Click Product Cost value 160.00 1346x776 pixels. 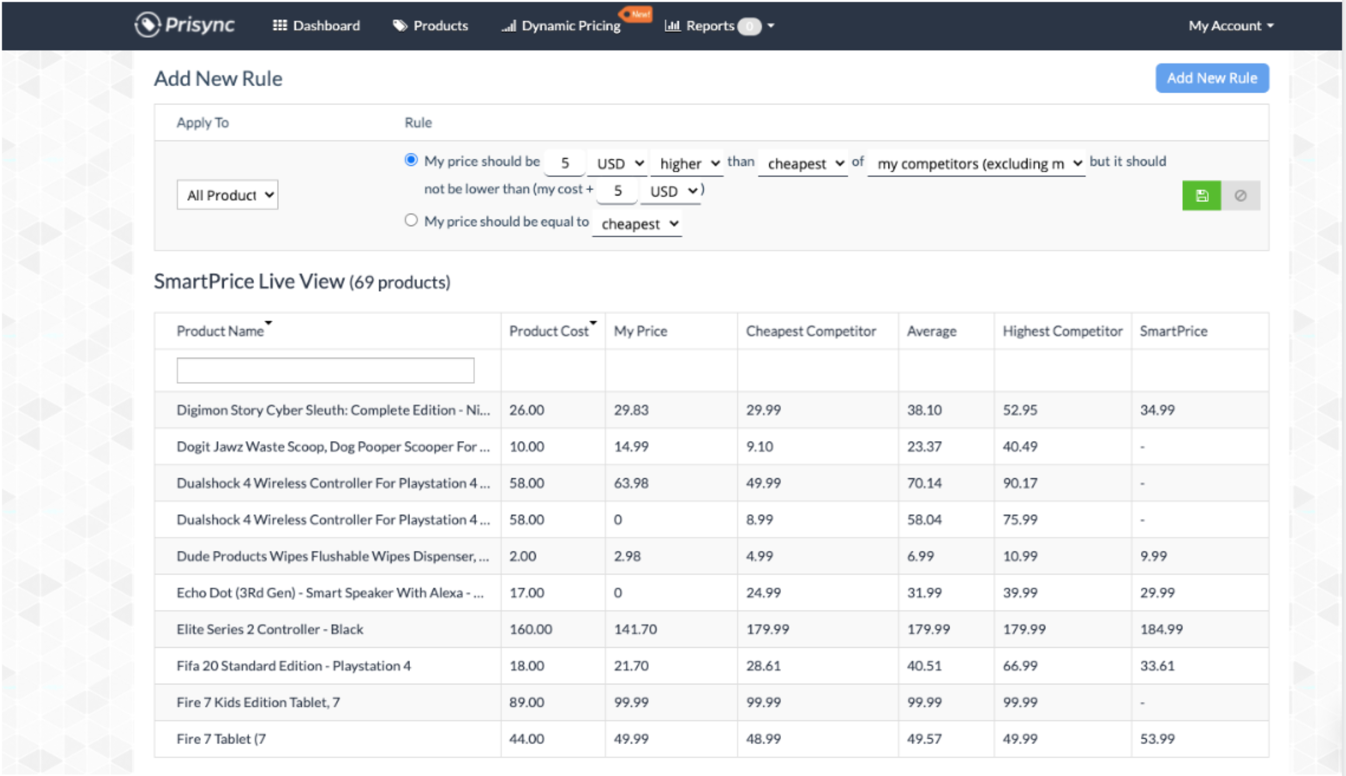coord(530,629)
